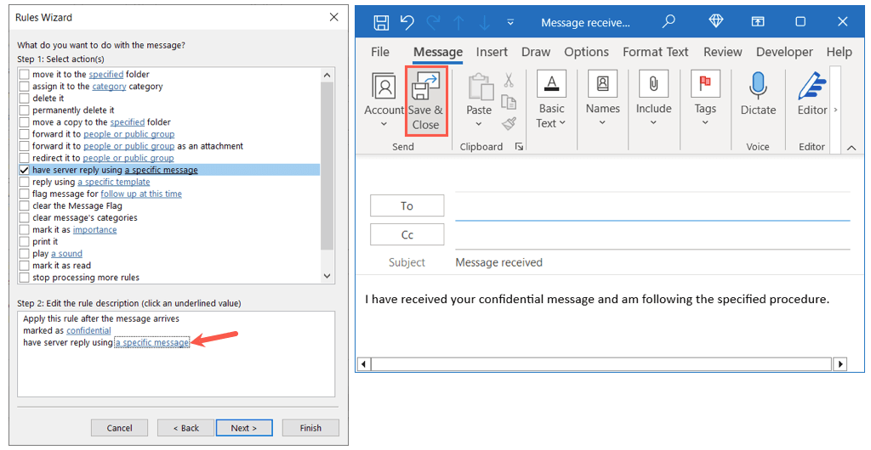Switch to the Insert tab
This screenshot has width=871, height=450.
click(x=492, y=52)
